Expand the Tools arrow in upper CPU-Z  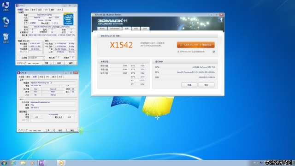click(x=52, y=63)
